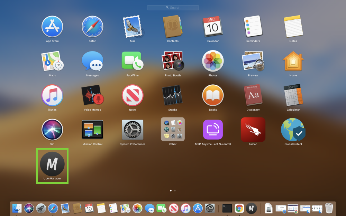The image size is (346, 216).
Task: Open the Trash in the Dock
Action: [329, 208]
